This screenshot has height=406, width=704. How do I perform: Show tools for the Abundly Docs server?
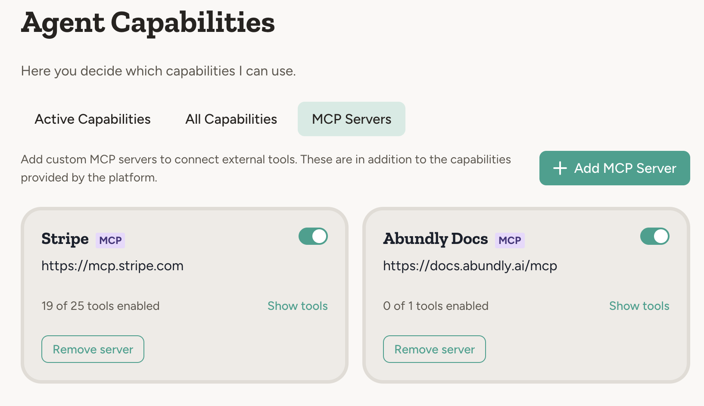(x=639, y=306)
